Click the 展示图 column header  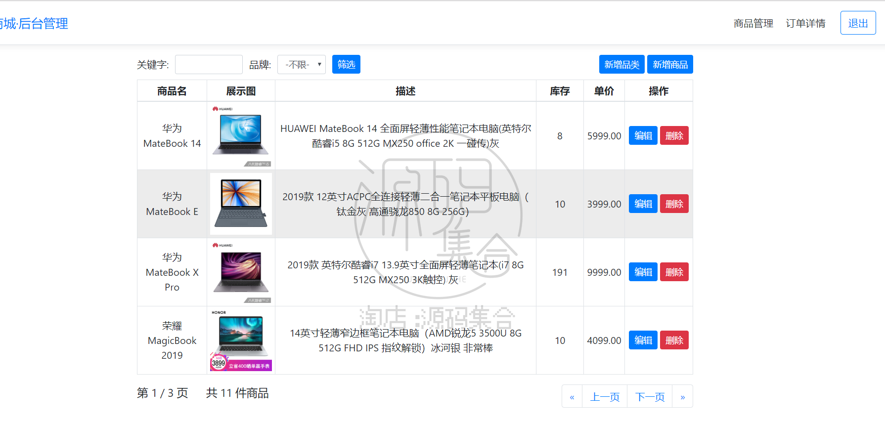tap(241, 91)
